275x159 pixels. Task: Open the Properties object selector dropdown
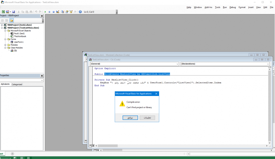point(42,80)
